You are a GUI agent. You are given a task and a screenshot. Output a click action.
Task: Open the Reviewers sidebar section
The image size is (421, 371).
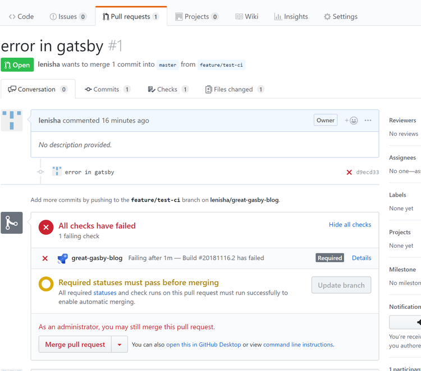[x=402, y=120]
